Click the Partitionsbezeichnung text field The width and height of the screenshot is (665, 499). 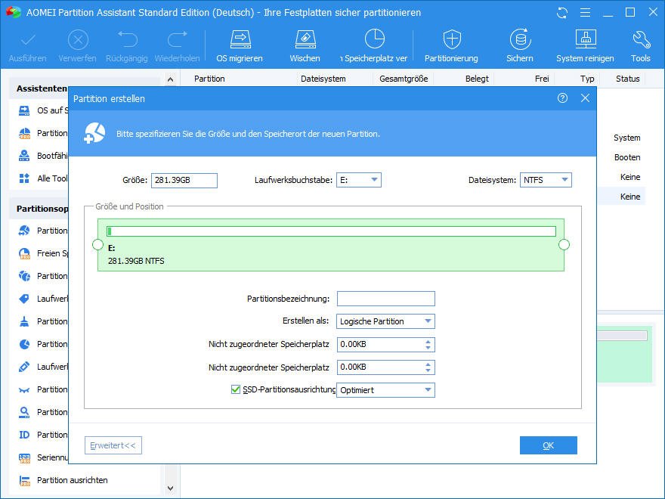(386, 299)
